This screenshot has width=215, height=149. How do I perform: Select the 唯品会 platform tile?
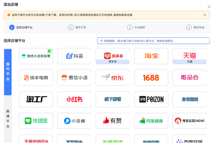click(190, 78)
